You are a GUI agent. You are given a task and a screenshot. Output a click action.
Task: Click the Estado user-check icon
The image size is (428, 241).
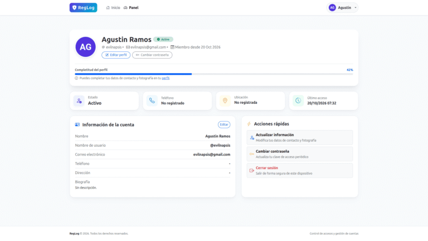(79, 101)
